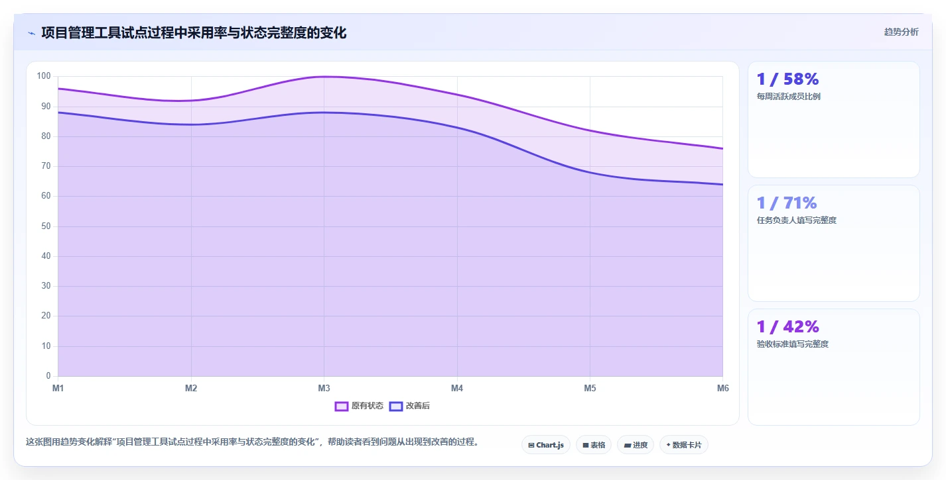Click the 任务负责人填写完整度 71% card
Screen dimensions: 946x480
[834, 244]
